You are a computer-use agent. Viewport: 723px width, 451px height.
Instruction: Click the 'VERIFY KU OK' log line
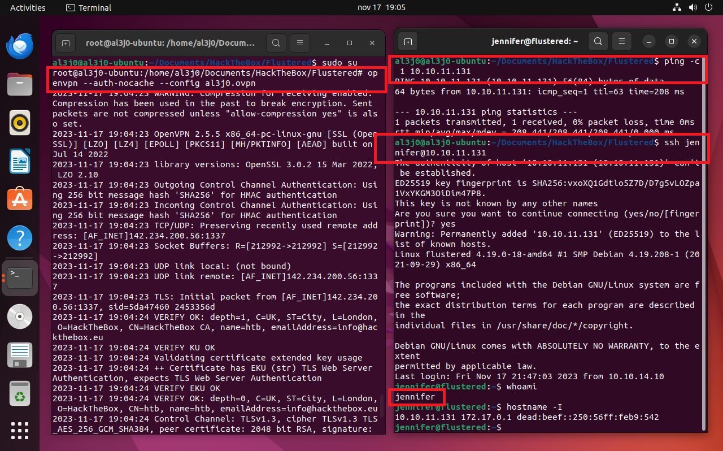[x=134, y=348]
